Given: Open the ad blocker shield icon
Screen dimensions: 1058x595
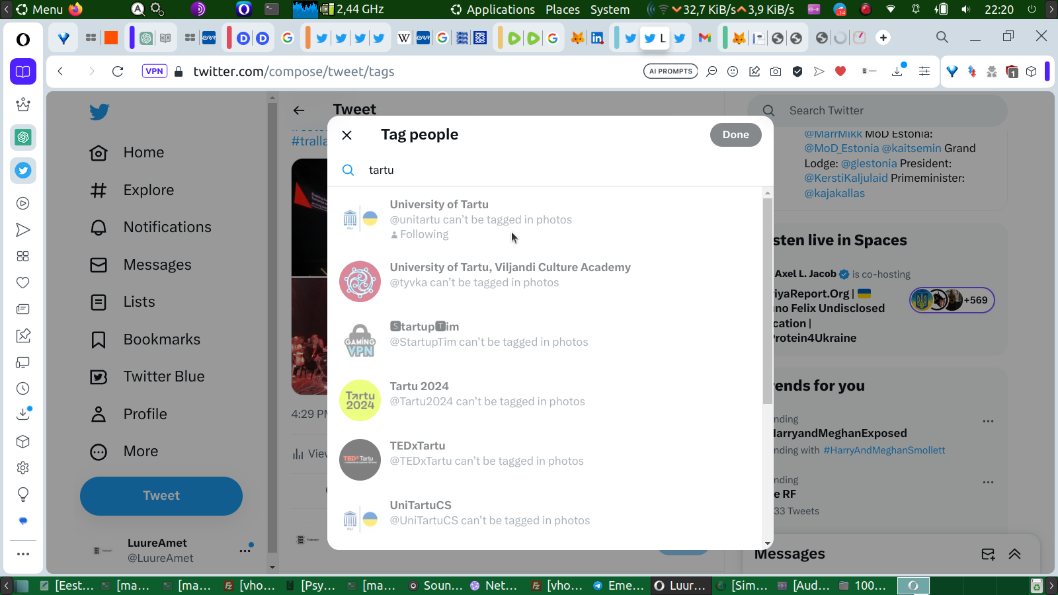Looking at the screenshot, I should pyautogui.click(x=797, y=71).
